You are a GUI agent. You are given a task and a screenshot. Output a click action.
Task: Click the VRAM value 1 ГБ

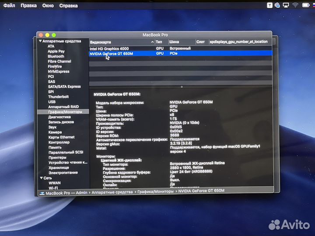[173, 118]
